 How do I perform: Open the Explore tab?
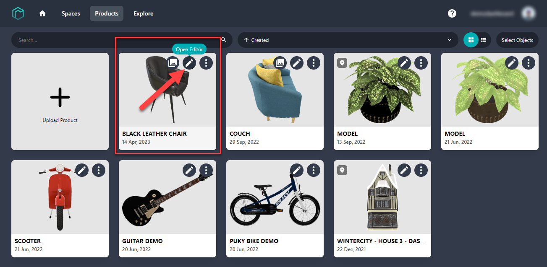pyautogui.click(x=144, y=13)
